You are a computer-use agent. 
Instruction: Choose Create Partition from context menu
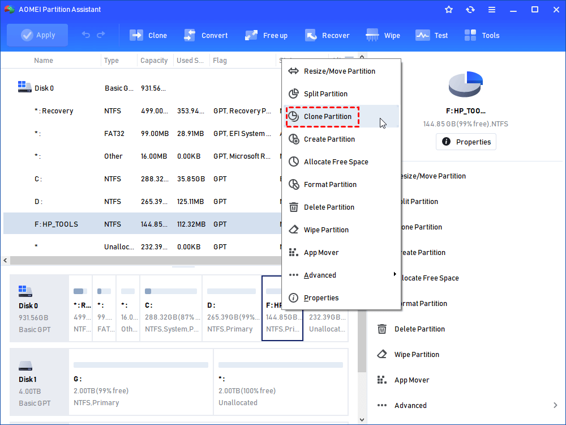(x=341, y=139)
